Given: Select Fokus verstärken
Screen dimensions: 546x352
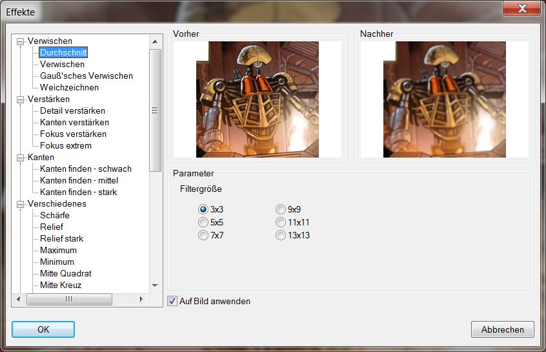Looking at the screenshot, I should [x=73, y=134].
